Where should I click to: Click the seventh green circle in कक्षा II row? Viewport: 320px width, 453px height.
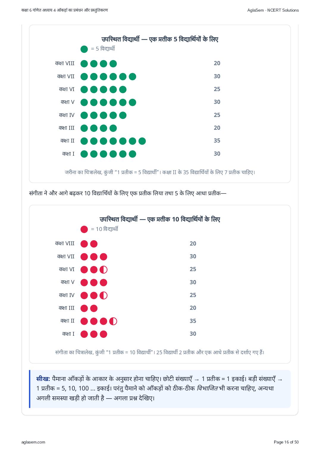click(142, 141)
